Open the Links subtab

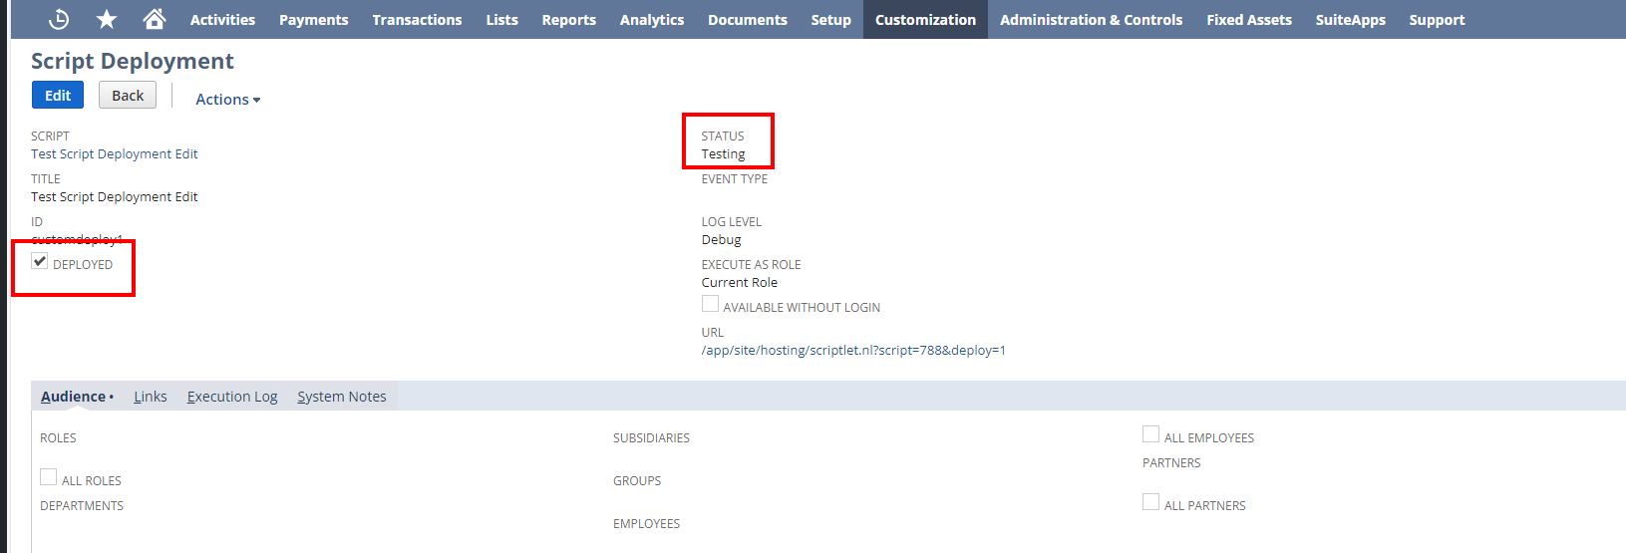click(x=151, y=397)
